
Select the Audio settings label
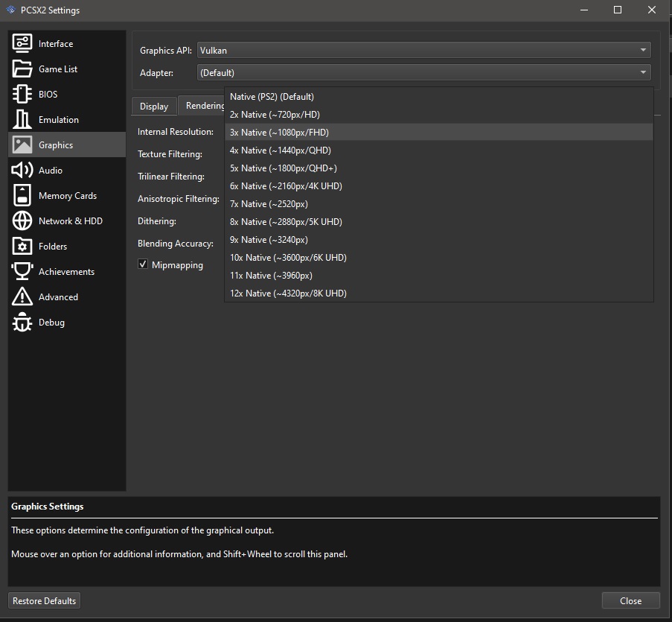pyautogui.click(x=51, y=171)
